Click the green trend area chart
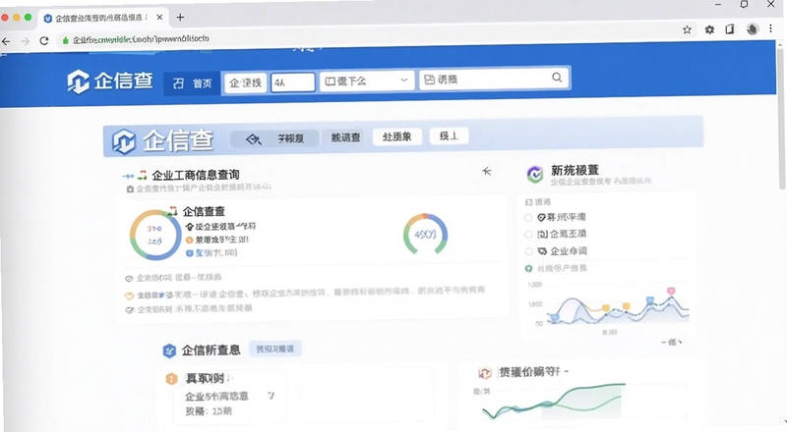Image resolution: width=787 pixels, height=432 pixels. click(x=552, y=402)
